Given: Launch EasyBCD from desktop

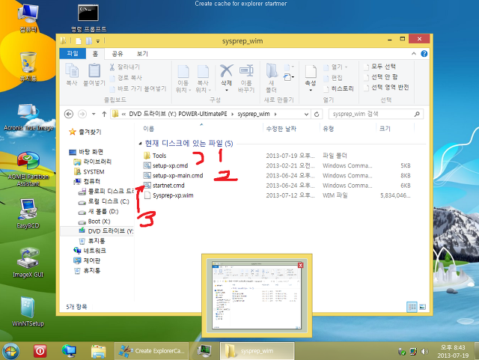Looking at the screenshot, I should (28, 213).
